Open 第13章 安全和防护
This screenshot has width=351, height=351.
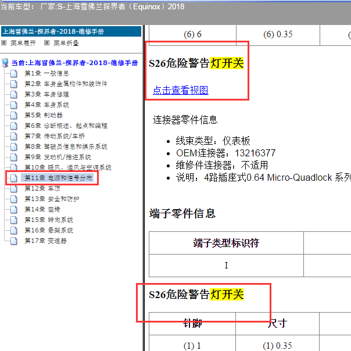(52, 199)
